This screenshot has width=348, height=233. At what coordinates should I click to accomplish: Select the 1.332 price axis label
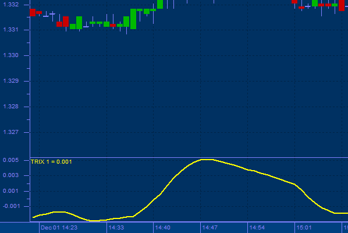[11, 5]
